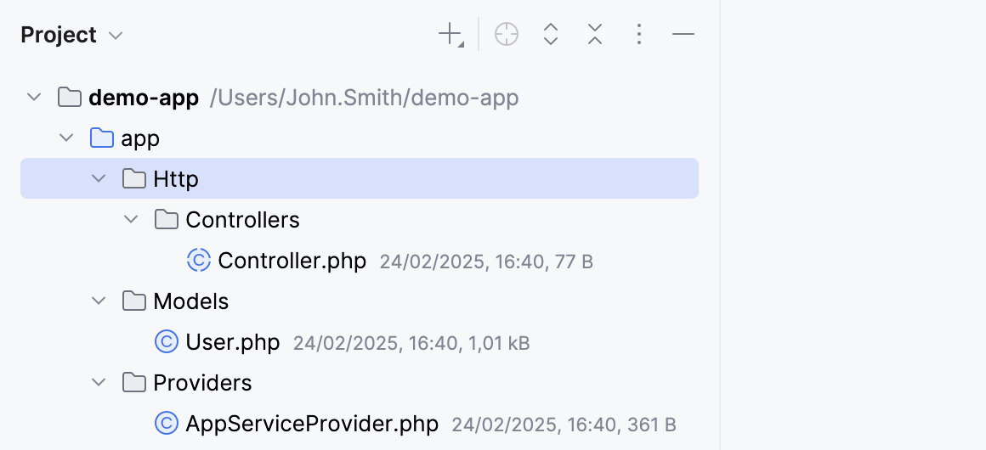This screenshot has height=450, width=986.
Task: Click the New File or Directory plus icon
Action: tap(450, 35)
